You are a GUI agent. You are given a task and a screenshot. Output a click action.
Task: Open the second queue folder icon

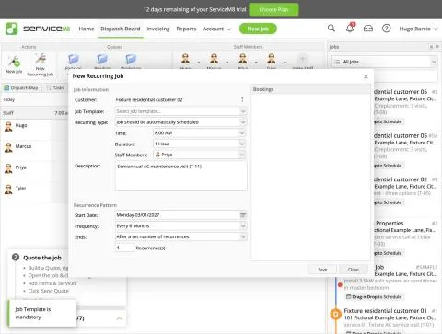click(x=102, y=59)
